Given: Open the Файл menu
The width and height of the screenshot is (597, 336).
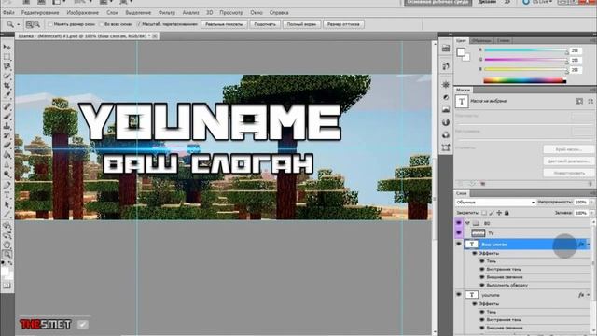Looking at the screenshot, I should tap(8, 12).
